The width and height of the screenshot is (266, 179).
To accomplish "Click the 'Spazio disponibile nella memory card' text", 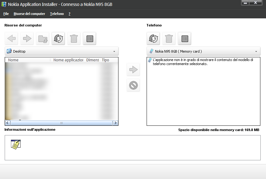I will 219,130.
